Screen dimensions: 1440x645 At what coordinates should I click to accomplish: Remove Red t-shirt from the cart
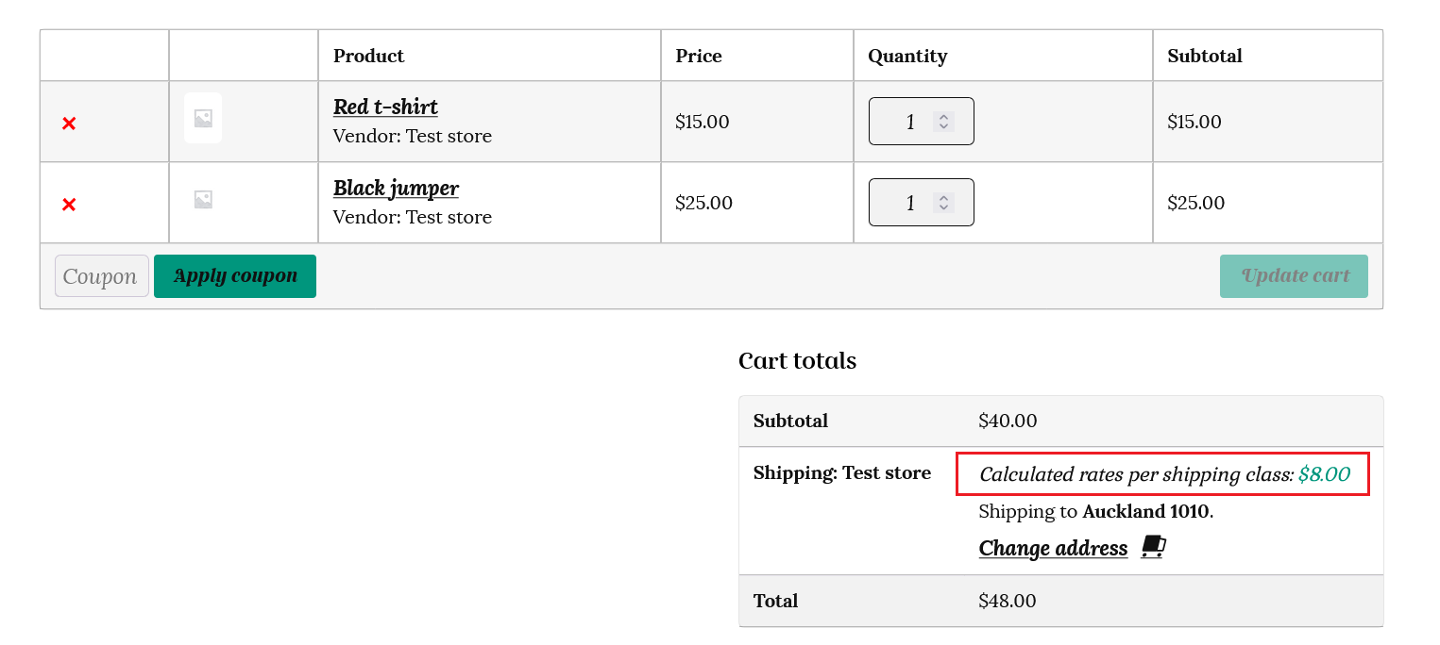(x=69, y=124)
